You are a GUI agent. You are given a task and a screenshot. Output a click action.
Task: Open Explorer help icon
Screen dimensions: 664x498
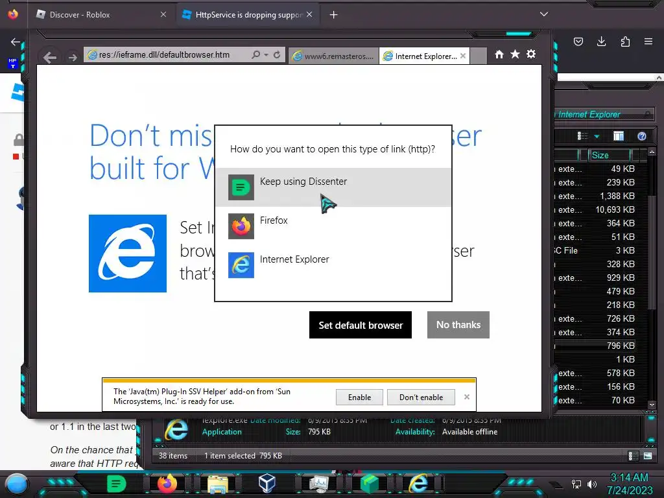click(642, 136)
